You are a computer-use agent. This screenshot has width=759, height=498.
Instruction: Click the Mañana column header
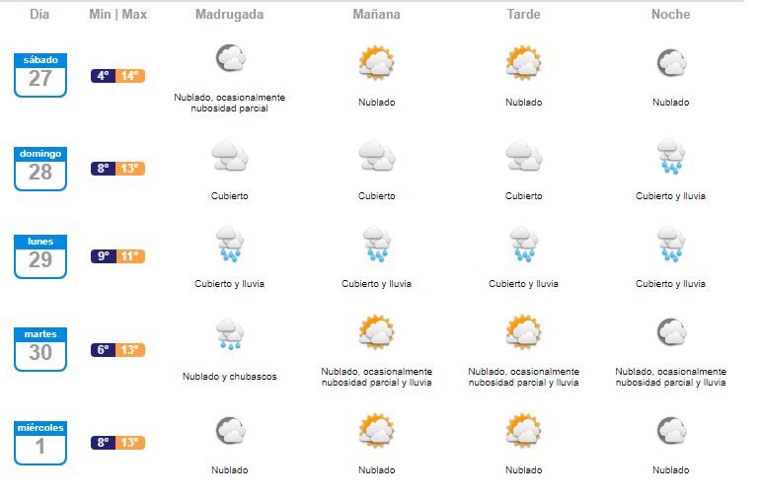point(377,15)
